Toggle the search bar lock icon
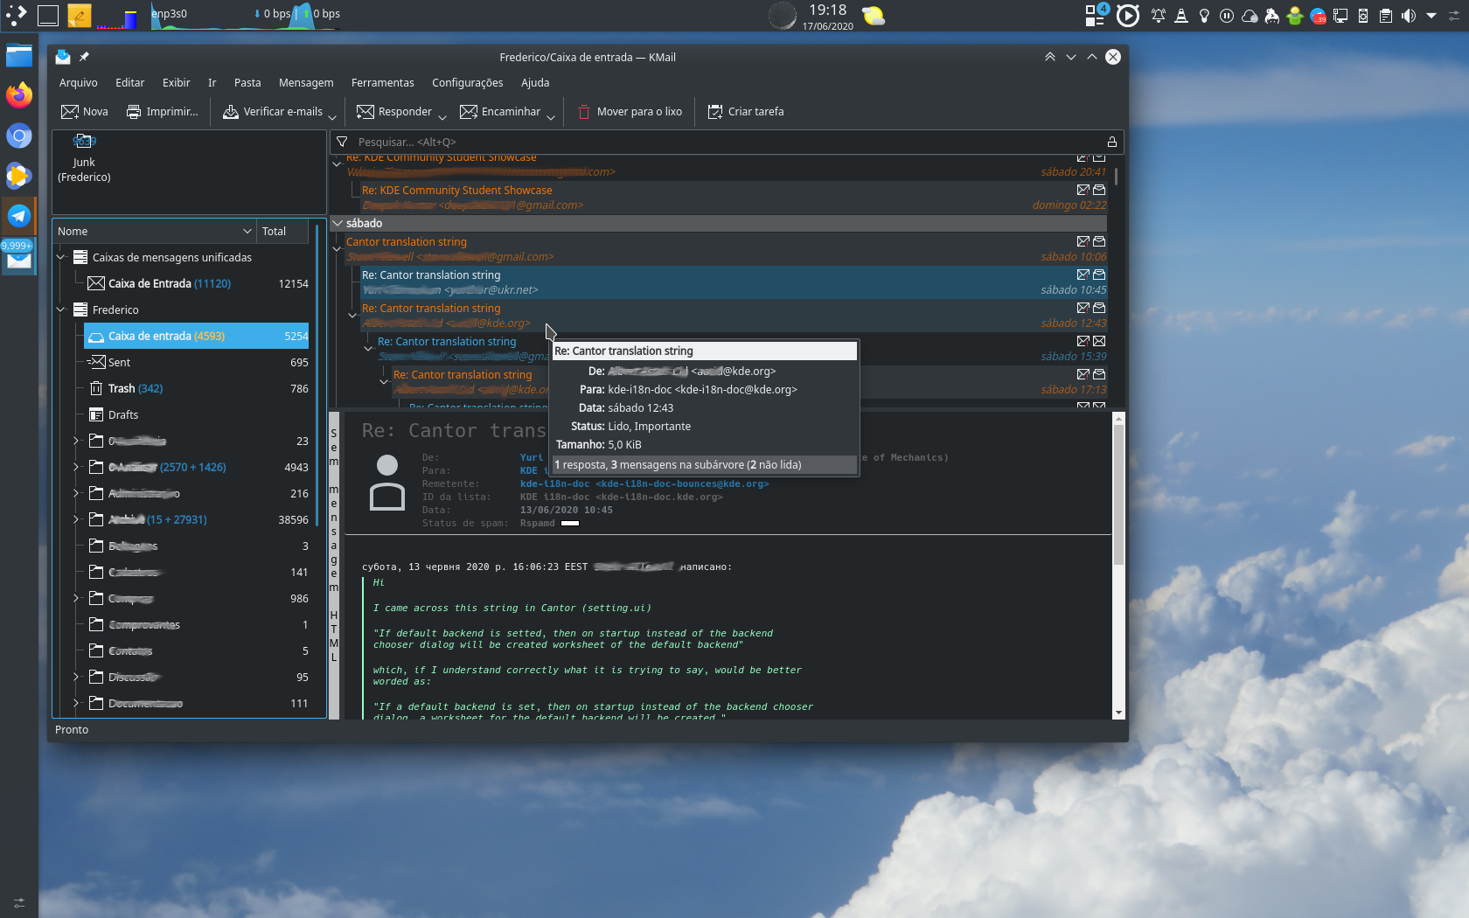 point(1112,142)
